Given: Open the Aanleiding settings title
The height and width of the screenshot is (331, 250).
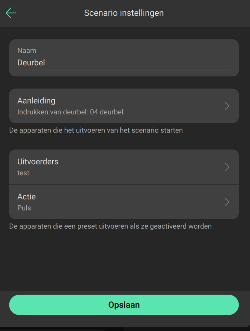Looking at the screenshot, I should point(36,101).
